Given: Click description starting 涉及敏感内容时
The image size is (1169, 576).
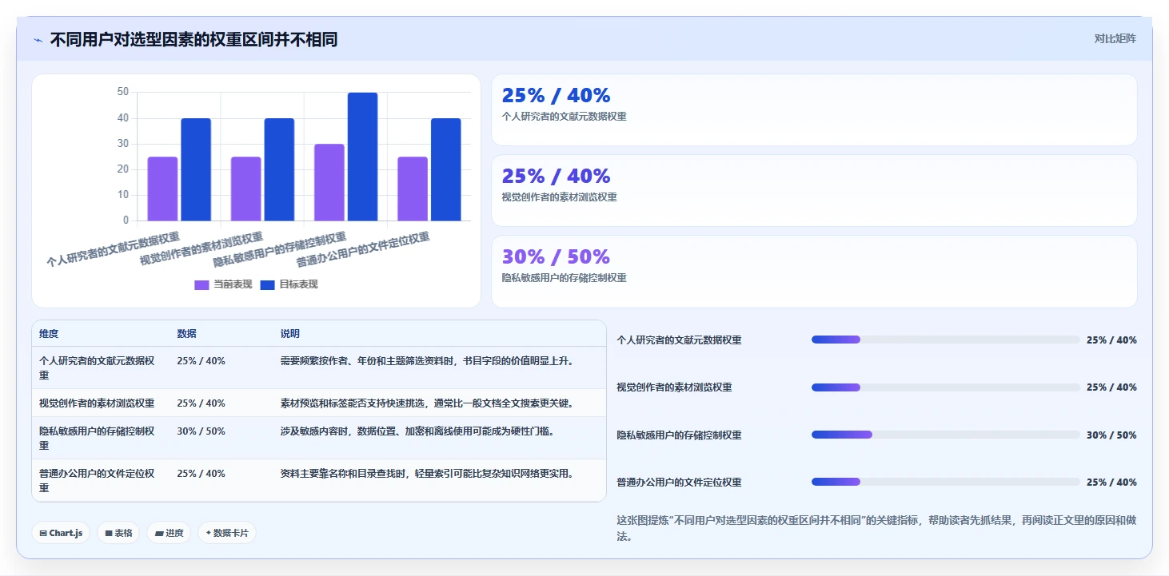Looking at the screenshot, I should pos(417,431).
